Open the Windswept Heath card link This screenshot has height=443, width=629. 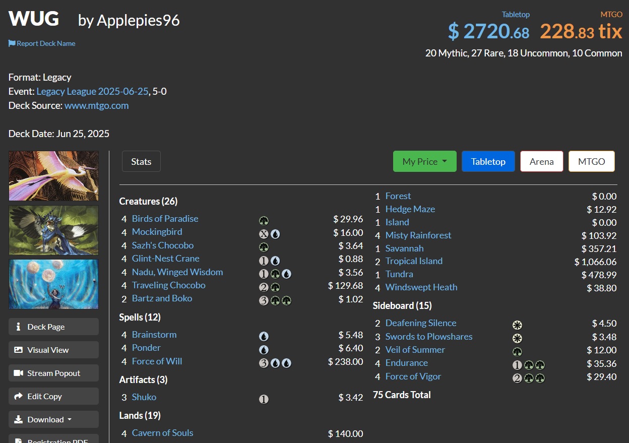pyautogui.click(x=421, y=287)
